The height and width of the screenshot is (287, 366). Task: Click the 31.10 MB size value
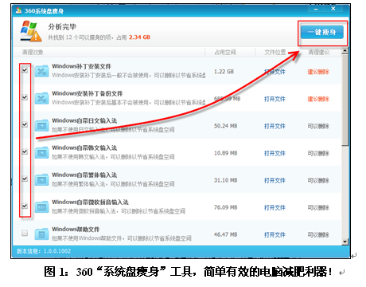[x=226, y=180]
